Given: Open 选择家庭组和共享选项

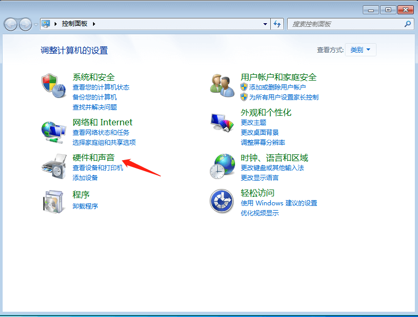Looking at the screenshot, I should pos(104,142).
